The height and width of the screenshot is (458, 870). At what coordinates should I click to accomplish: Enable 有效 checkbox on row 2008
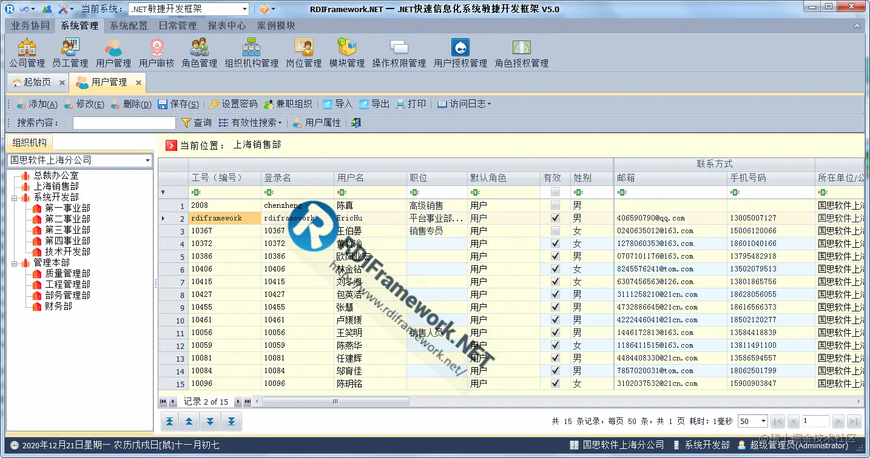pos(554,205)
